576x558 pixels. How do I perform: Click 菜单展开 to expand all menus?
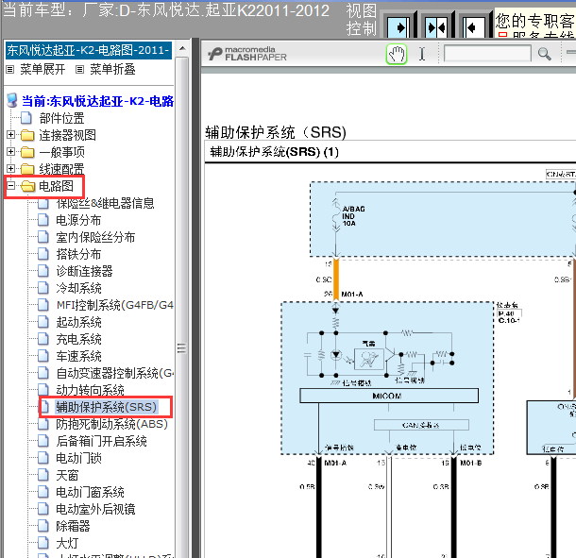click(42, 69)
